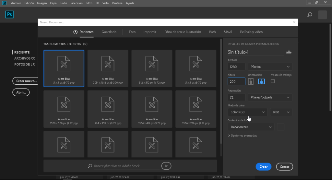The image size is (332, 180).
Task: Switch to the Móvil tab
Action: click(228, 32)
